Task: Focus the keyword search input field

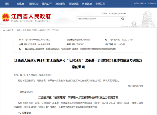Action: tap(98, 19)
